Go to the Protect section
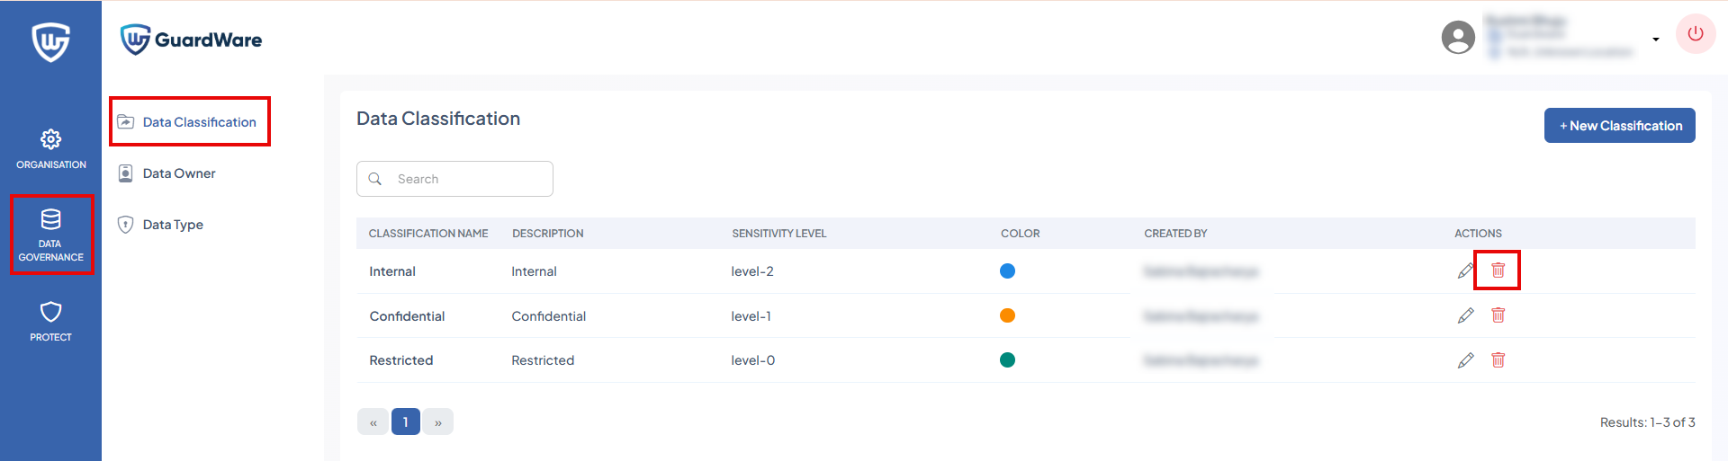 point(50,321)
